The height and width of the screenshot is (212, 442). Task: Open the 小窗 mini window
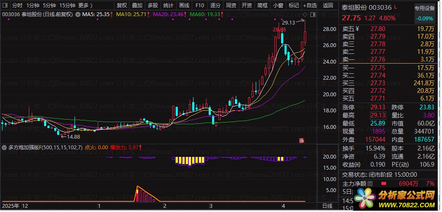click(278, 6)
